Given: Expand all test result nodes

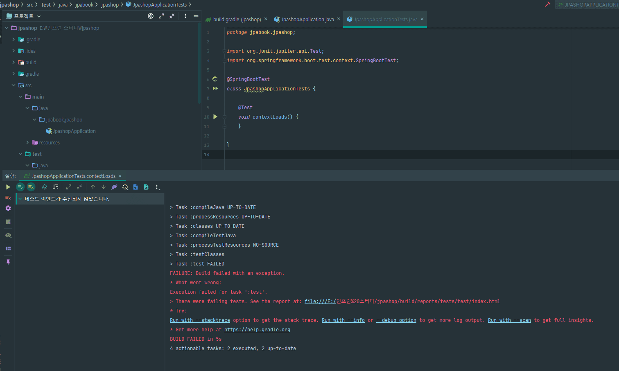Looking at the screenshot, I should click(69, 187).
